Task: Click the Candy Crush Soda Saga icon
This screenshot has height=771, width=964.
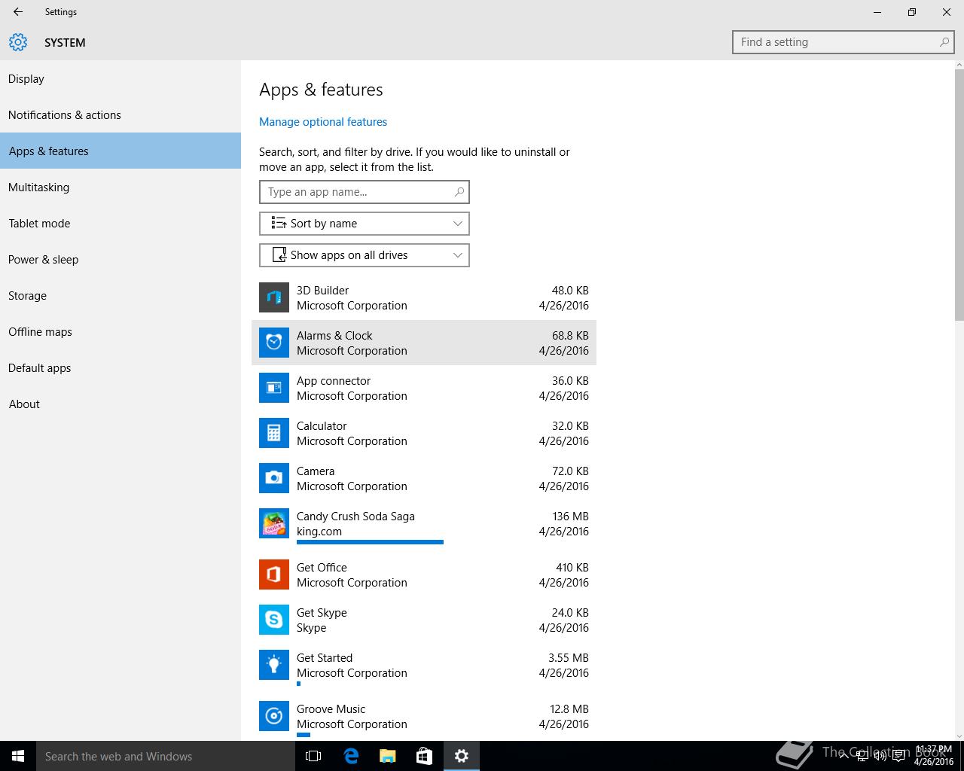Action: (x=274, y=523)
